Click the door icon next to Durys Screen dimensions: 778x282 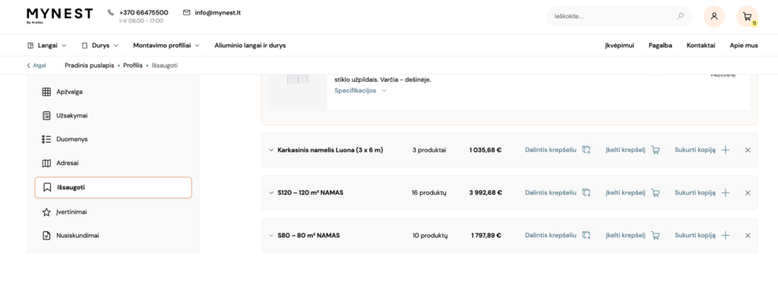point(84,45)
